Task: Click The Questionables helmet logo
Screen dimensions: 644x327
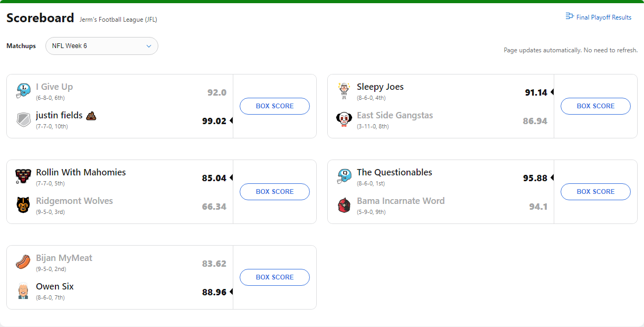Action: [x=344, y=176]
